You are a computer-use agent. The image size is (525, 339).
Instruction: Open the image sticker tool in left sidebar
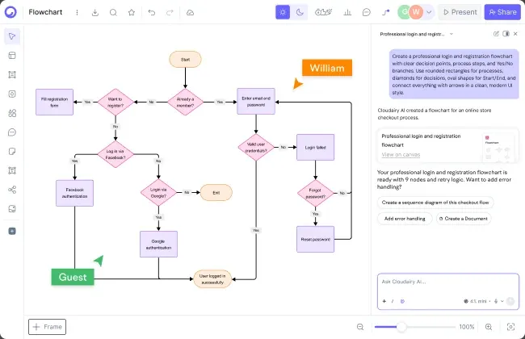[x=12, y=209]
